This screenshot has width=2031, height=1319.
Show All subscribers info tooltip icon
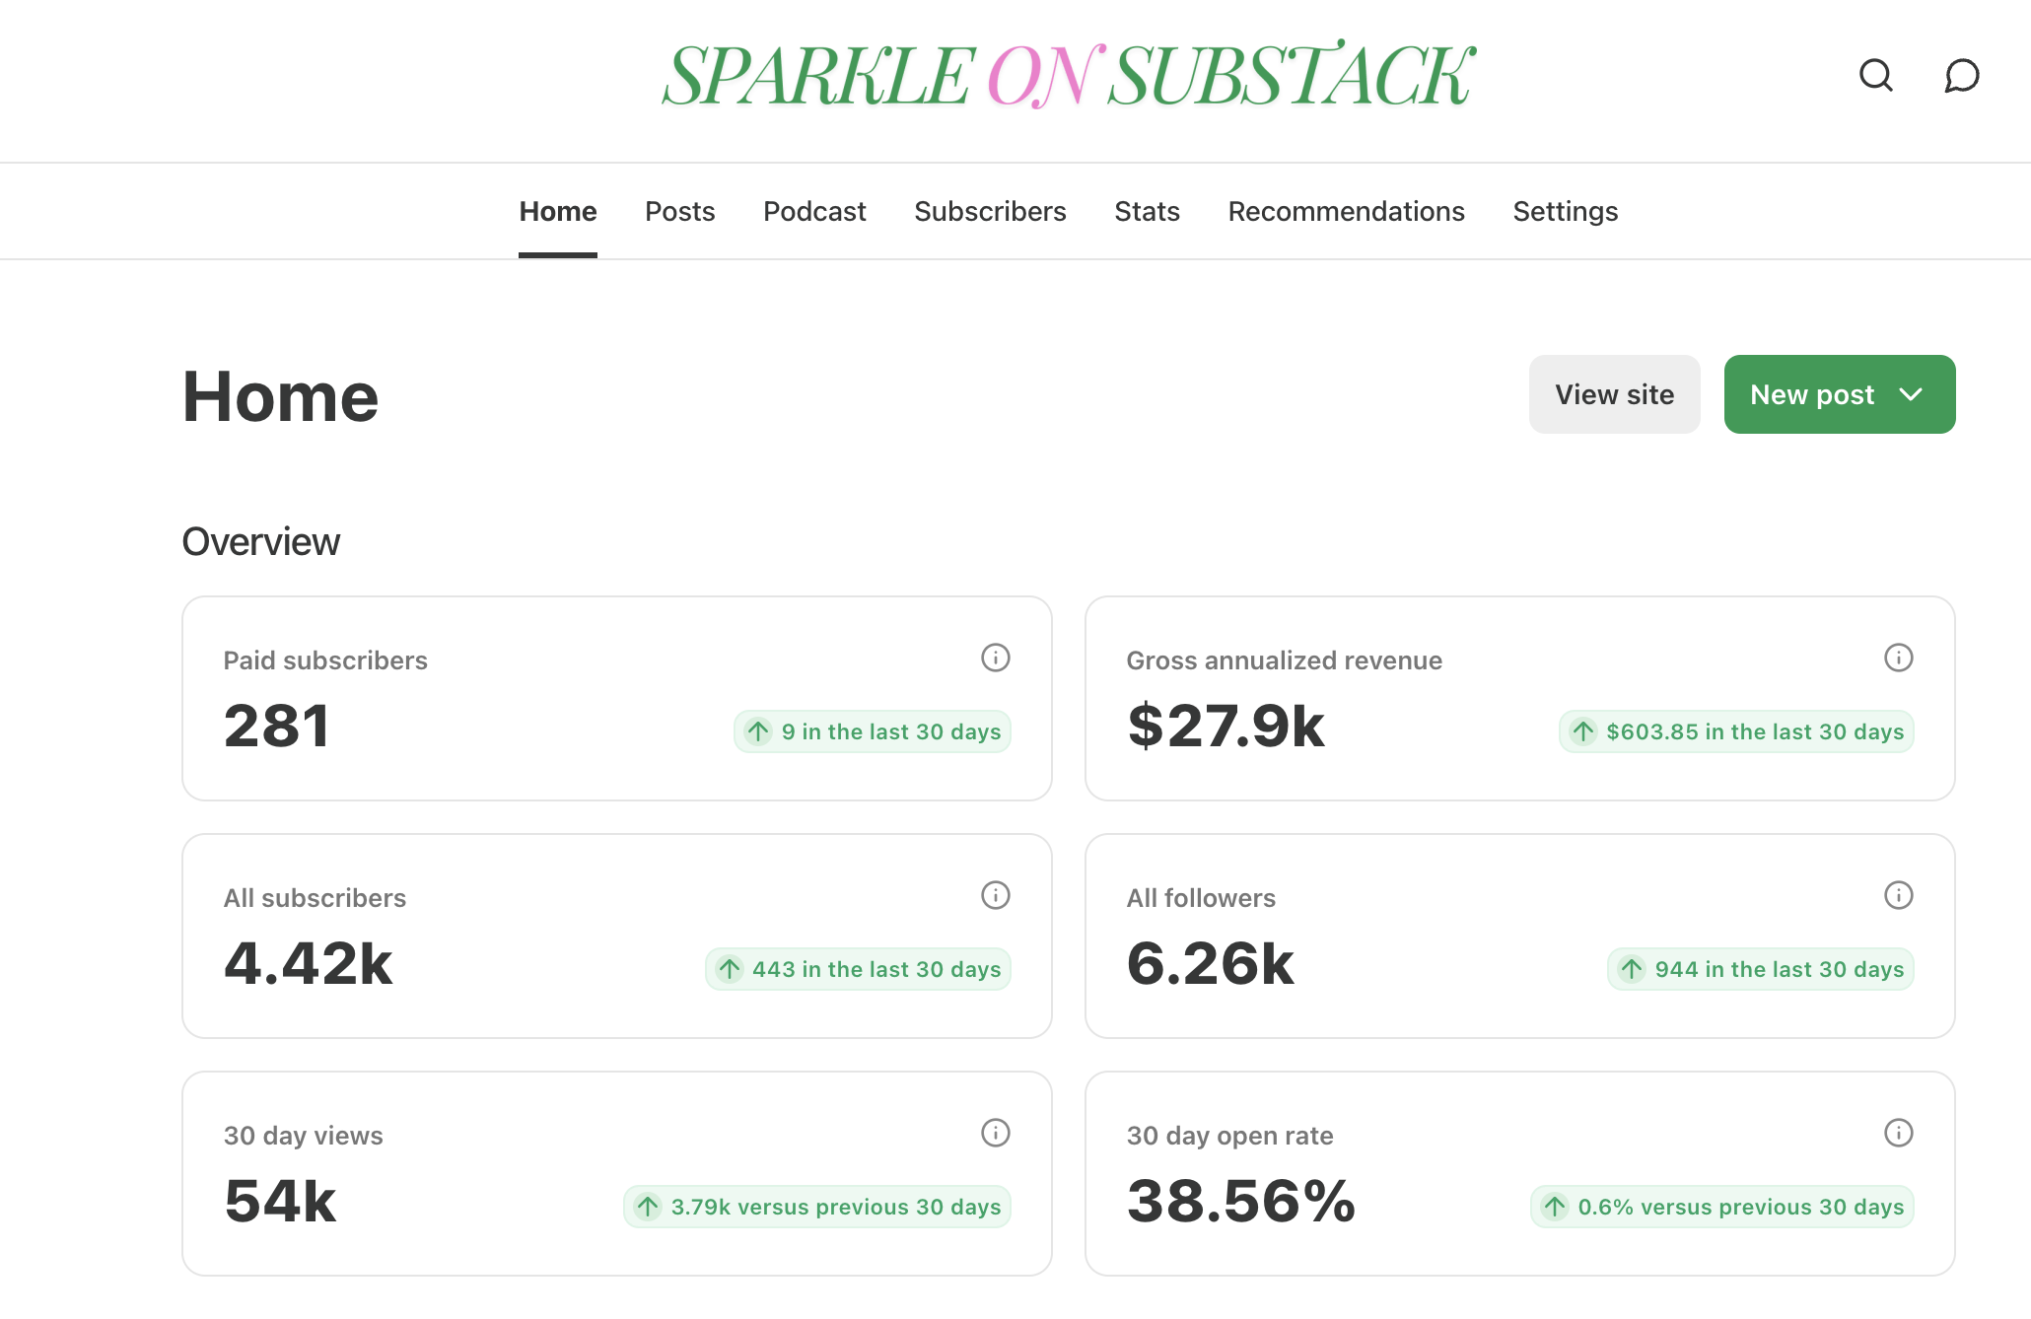[x=995, y=895]
